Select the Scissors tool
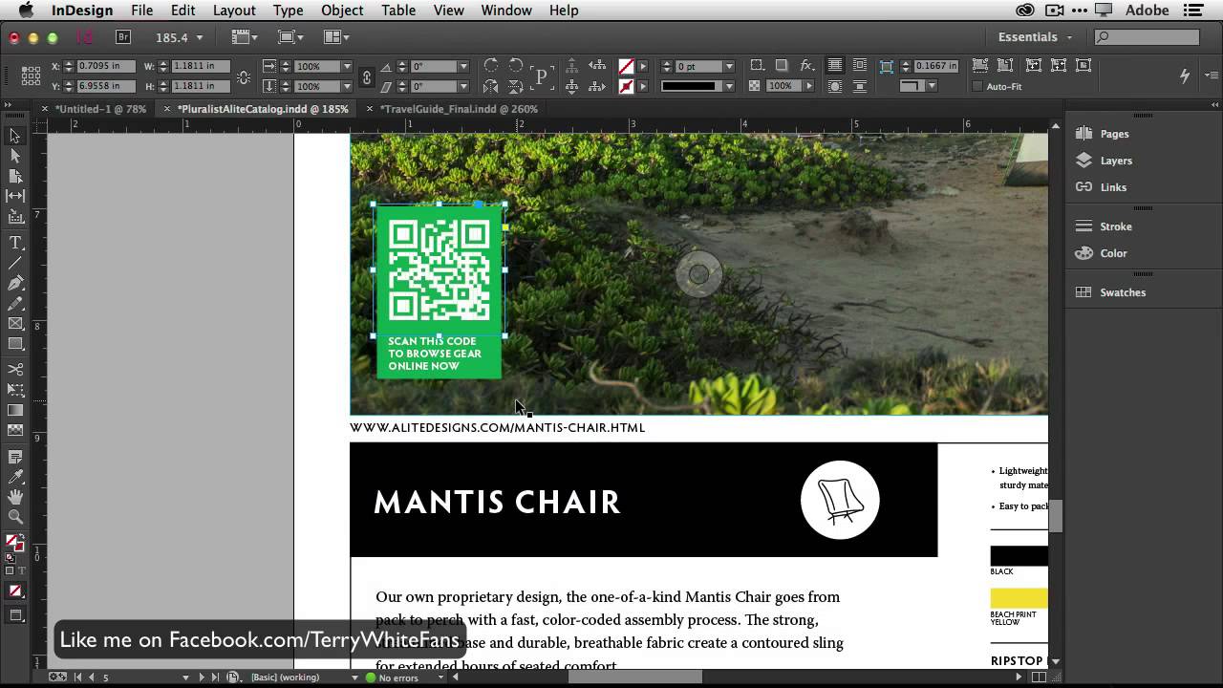Image resolution: width=1223 pixels, height=688 pixels. 15,369
